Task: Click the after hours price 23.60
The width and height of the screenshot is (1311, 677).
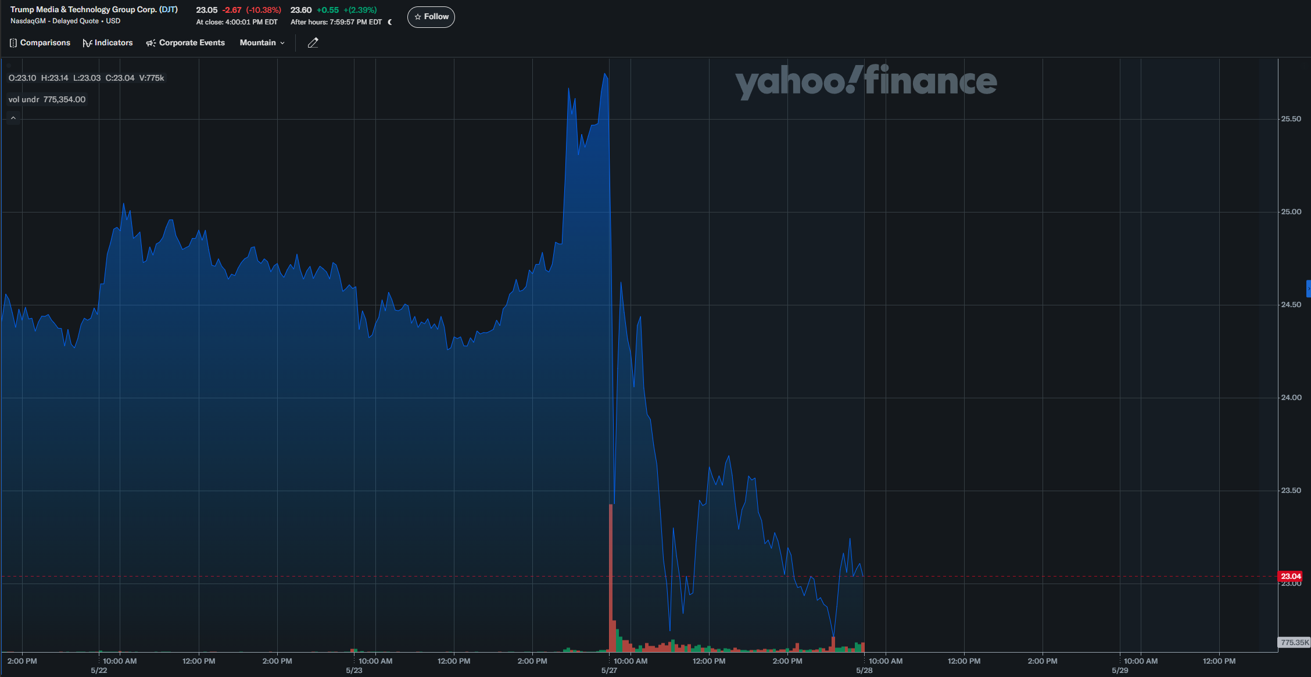Action: point(301,10)
